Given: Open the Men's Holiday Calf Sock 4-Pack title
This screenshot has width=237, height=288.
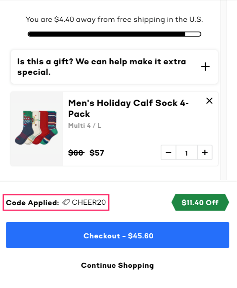Looking at the screenshot, I should point(128,108).
